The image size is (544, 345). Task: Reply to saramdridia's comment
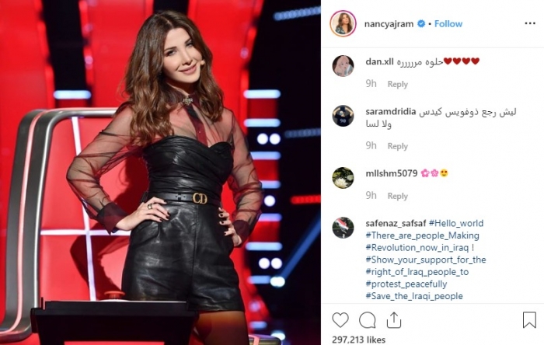click(x=398, y=146)
